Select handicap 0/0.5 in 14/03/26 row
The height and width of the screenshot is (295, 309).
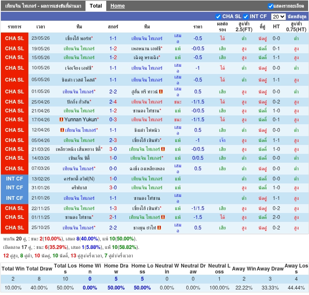[x=198, y=158]
